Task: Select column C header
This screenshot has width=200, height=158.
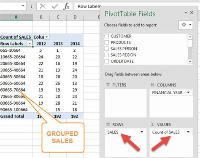Action: (58, 17)
